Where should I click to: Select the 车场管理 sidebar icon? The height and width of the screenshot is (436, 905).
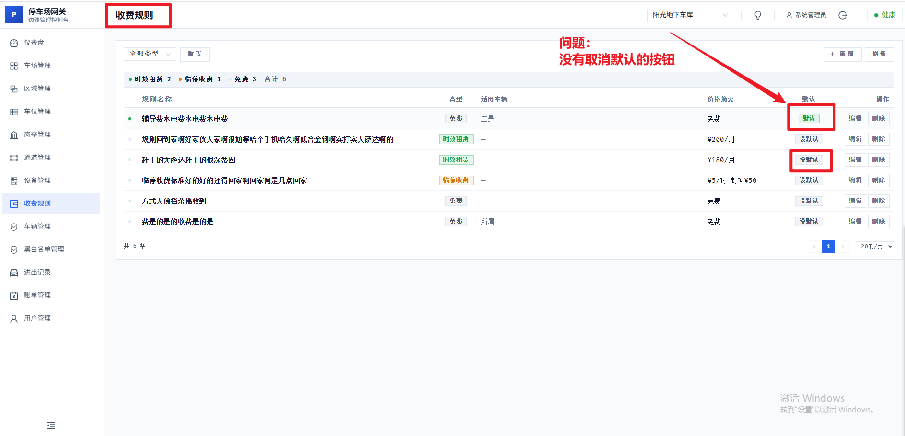14,66
